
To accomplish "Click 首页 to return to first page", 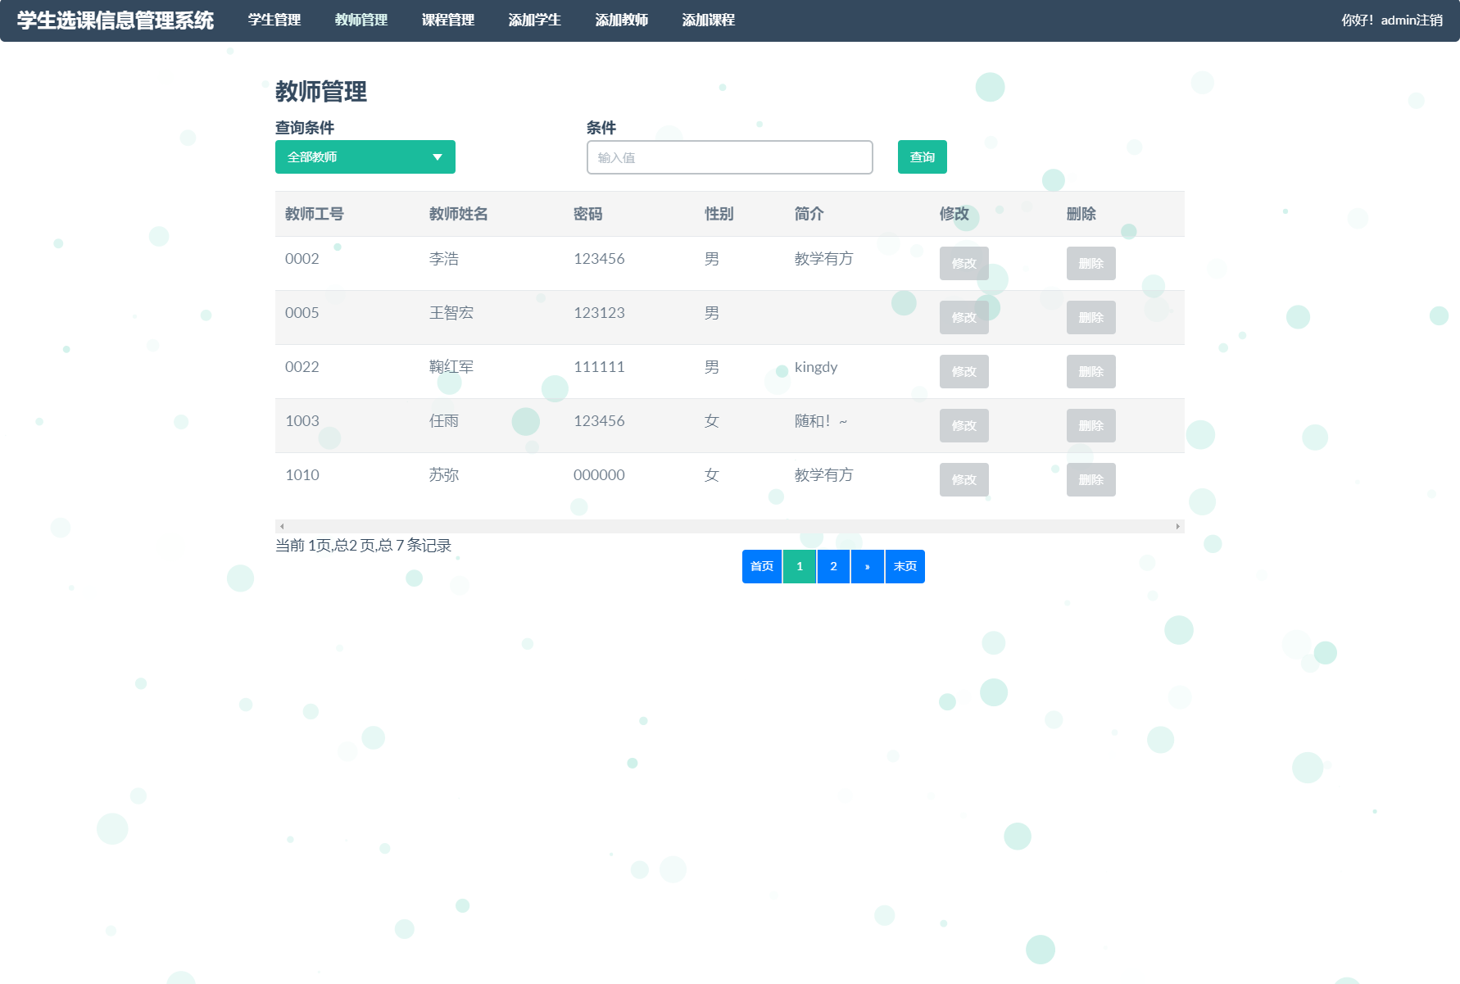I will [x=760, y=565].
